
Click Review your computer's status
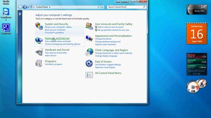point(58,27)
